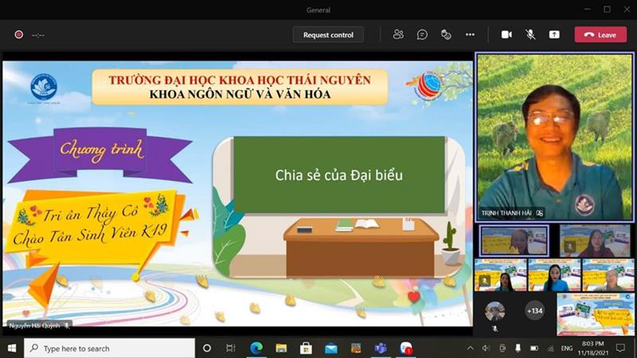Open the participants panel
637x358 pixels.
(397, 34)
